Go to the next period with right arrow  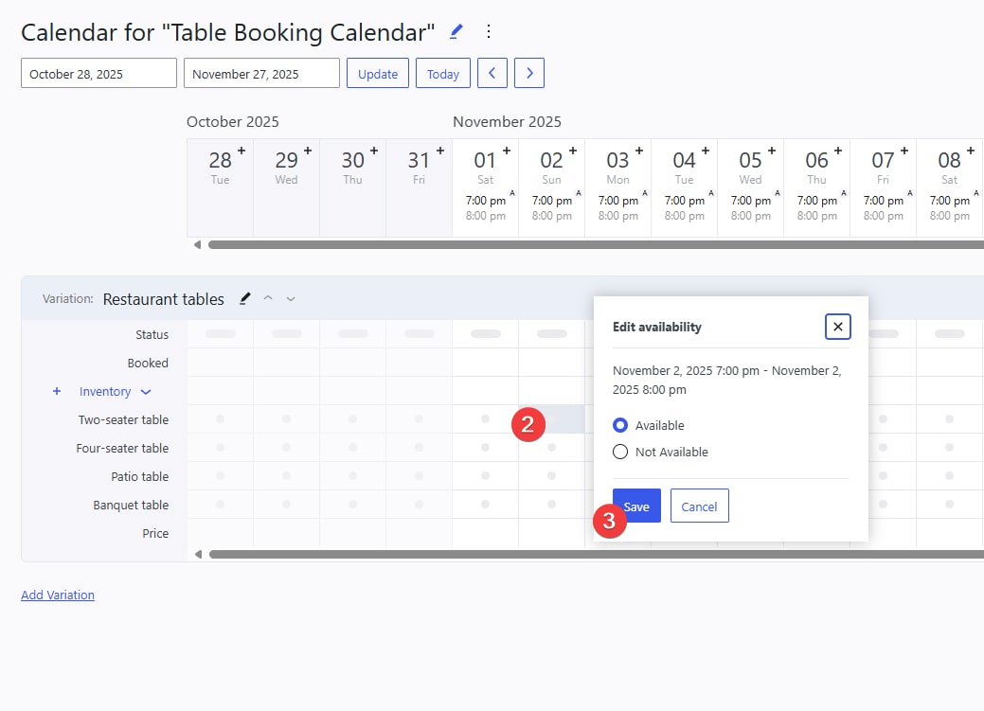click(x=528, y=72)
